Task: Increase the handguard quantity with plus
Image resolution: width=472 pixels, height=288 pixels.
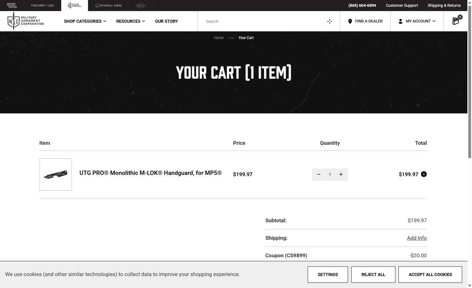Action: (x=341, y=175)
